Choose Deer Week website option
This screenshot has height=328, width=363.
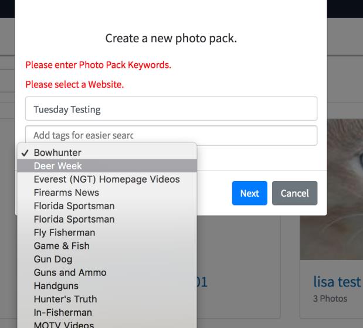click(x=107, y=166)
